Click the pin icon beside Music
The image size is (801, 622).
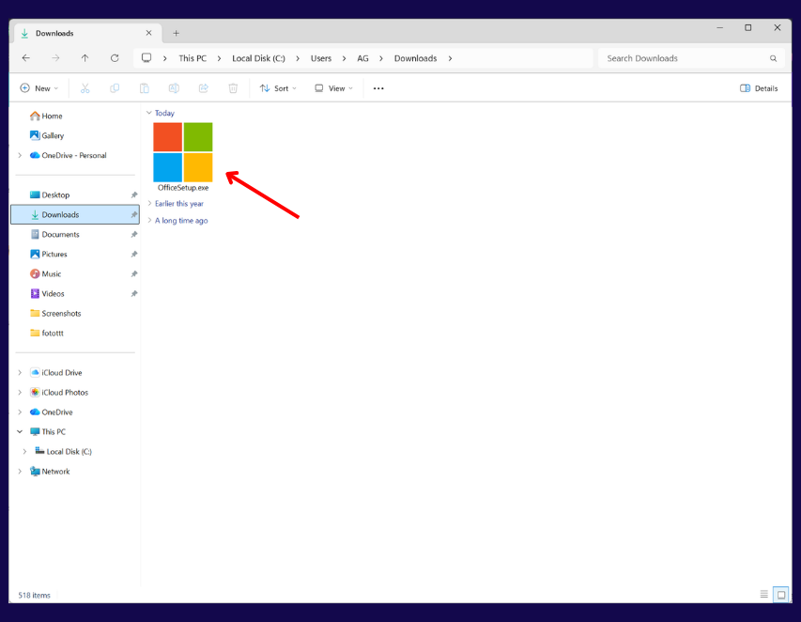[134, 274]
